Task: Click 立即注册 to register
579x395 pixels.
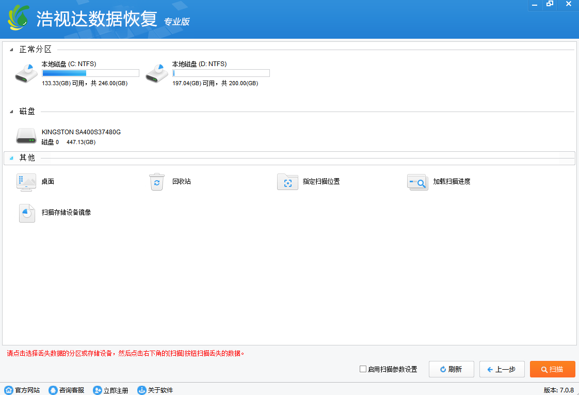Action: (x=110, y=390)
